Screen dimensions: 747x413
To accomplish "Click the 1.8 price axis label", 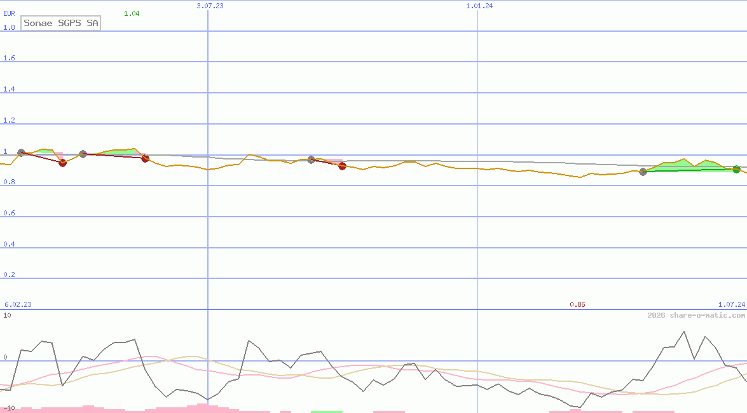I will tap(9, 27).
